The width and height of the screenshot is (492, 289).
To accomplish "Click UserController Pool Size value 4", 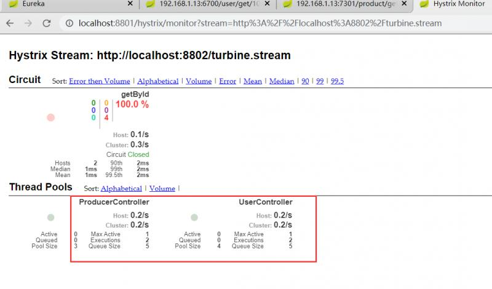I will tap(219, 246).
